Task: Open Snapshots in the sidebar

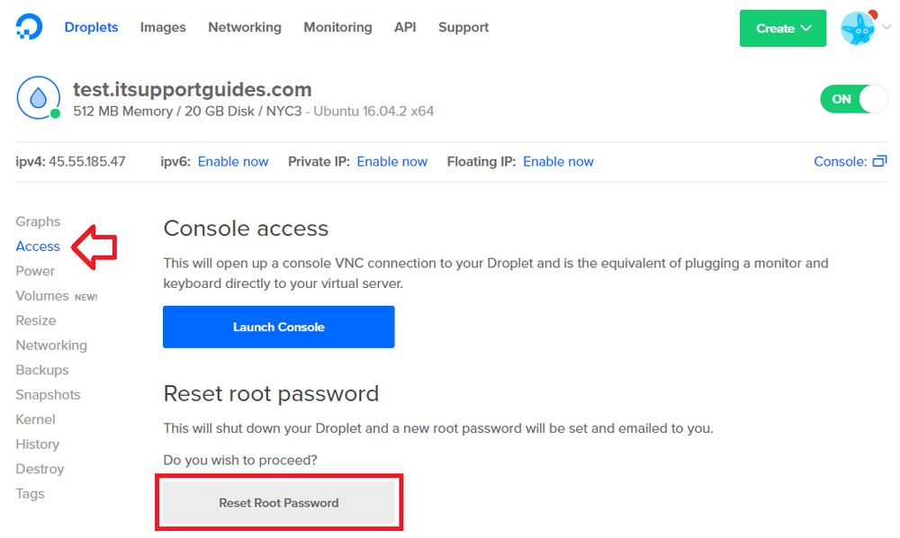Action: pos(49,395)
